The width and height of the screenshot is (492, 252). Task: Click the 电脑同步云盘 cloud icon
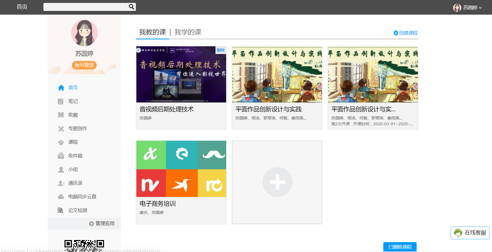tap(61, 197)
